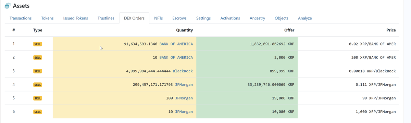Click the SELL badge in row 2
The width and height of the screenshot is (411, 123).
pyautogui.click(x=38, y=58)
